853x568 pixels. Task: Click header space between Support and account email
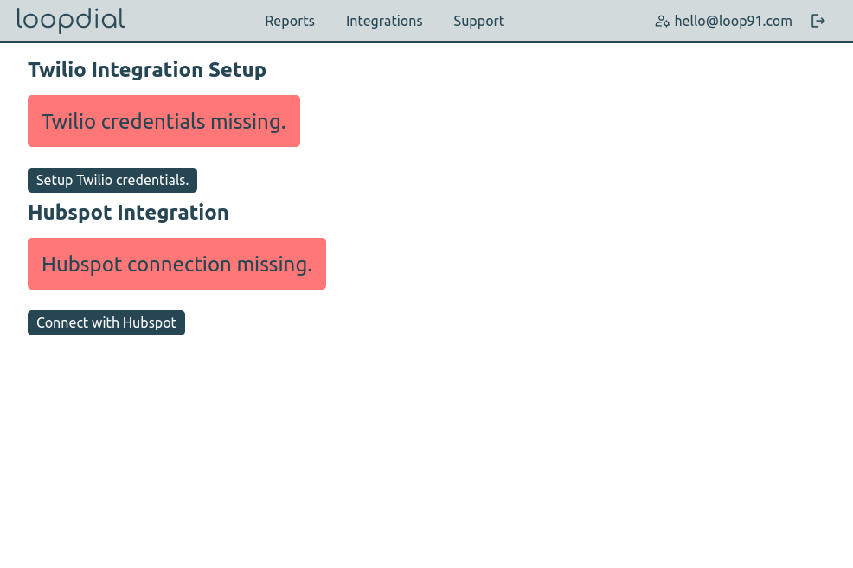pyautogui.click(x=580, y=22)
